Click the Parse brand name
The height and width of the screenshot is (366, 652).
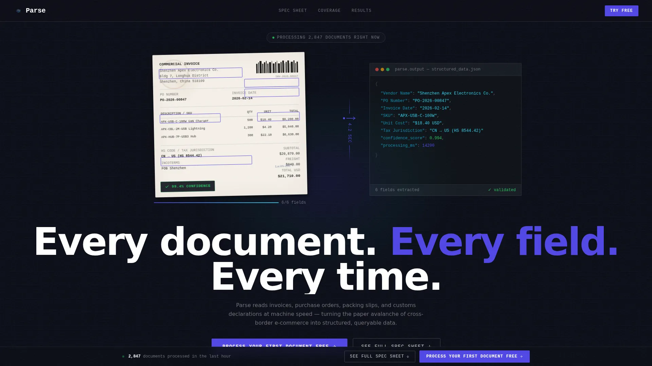point(36,11)
